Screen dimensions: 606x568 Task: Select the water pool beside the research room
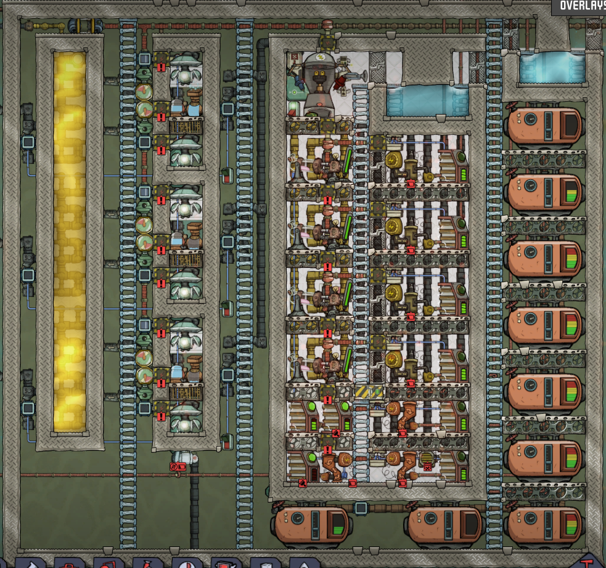coord(427,100)
